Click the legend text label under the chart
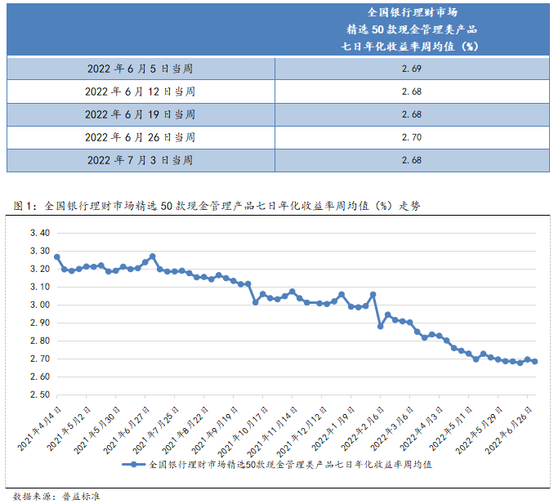The width and height of the screenshot is (554, 504). pyautogui.click(x=290, y=464)
